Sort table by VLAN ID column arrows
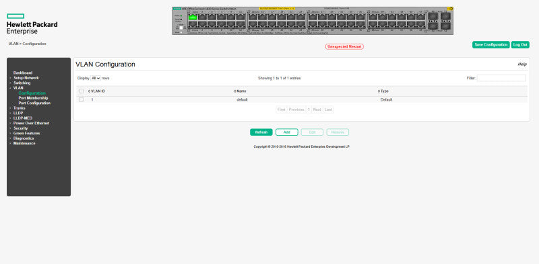 (90, 91)
